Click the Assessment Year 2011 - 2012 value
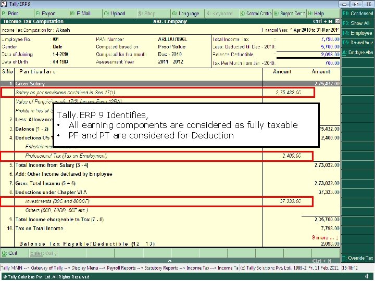The height and width of the screenshot is (281, 375). pyautogui.click(x=170, y=61)
